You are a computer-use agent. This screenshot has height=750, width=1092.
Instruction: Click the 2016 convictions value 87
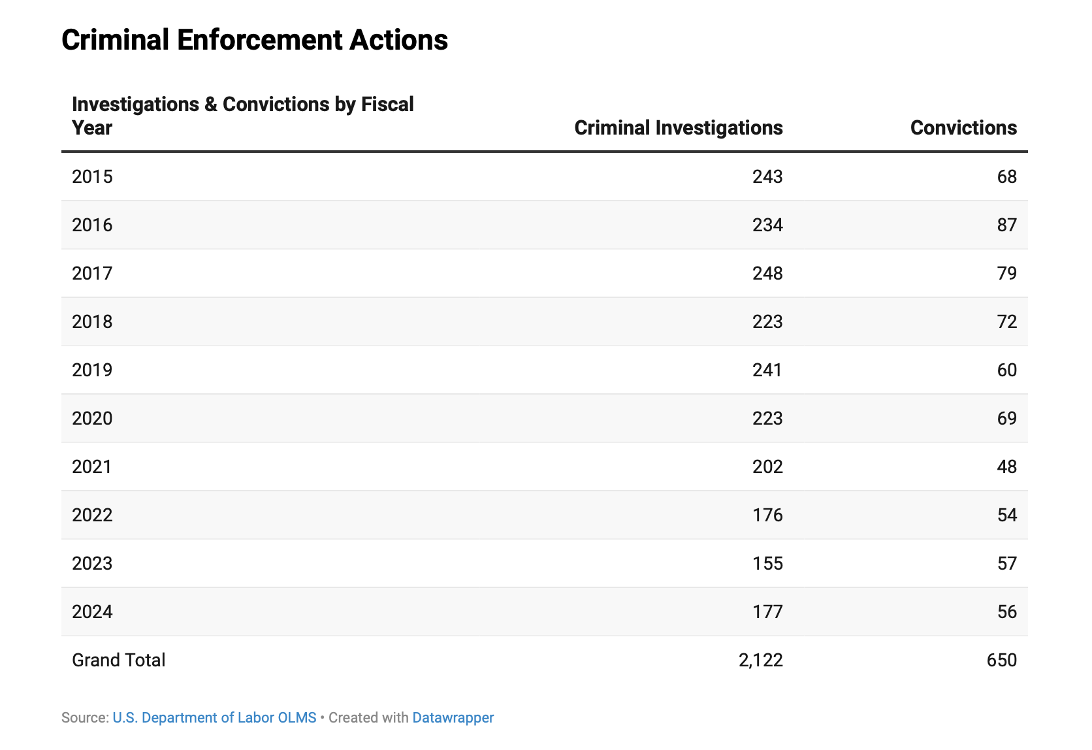click(x=1006, y=225)
